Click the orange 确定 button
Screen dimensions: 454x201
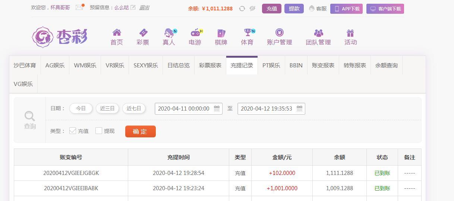point(140,131)
